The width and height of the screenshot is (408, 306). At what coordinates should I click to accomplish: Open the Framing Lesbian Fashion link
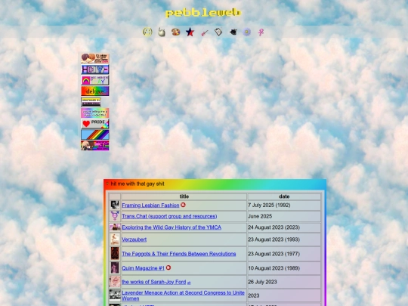[x=150, y=206]
